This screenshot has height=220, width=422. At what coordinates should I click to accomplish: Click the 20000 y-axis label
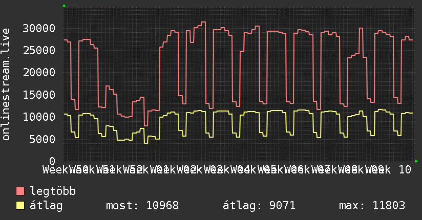point(39,72)
